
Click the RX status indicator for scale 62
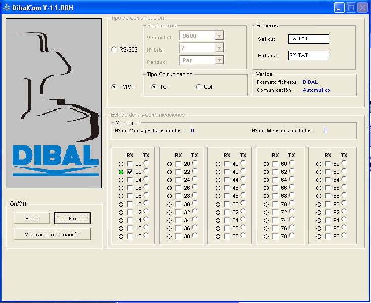(x=266, y=172)
